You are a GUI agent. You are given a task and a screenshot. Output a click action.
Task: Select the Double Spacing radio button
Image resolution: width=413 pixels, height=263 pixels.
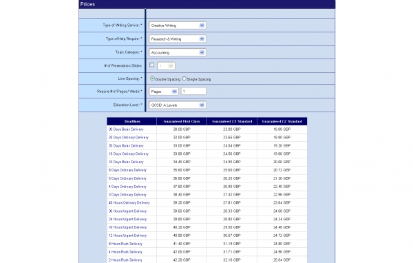[152, 78]
